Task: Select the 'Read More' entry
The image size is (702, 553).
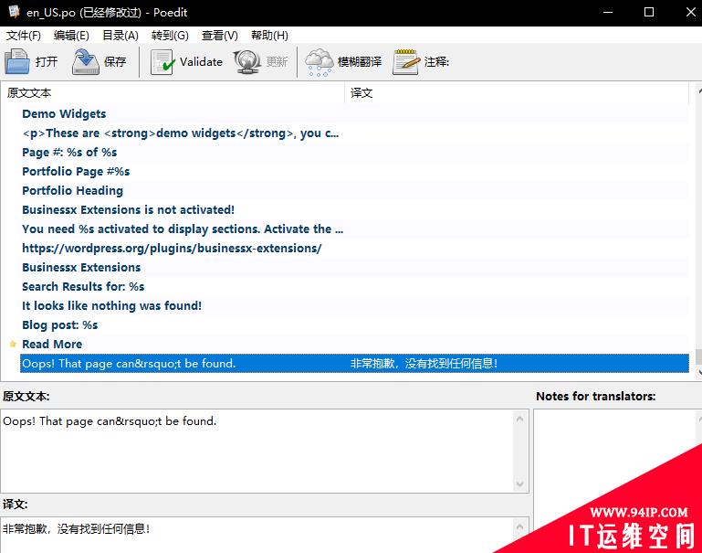Action: point(354,345)
